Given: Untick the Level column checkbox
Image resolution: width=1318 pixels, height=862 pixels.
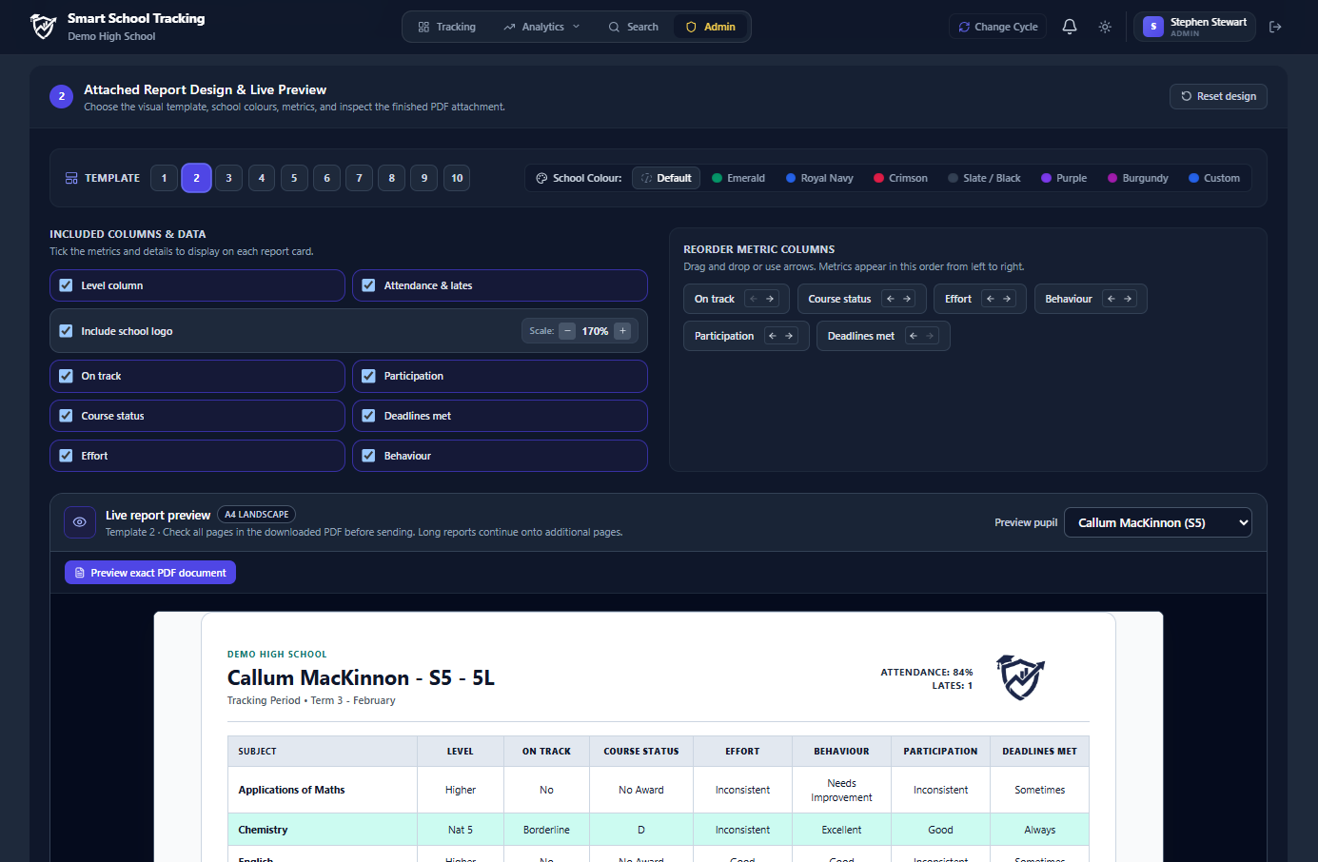Looking at the screenshot, I should (x=66, y=285).
